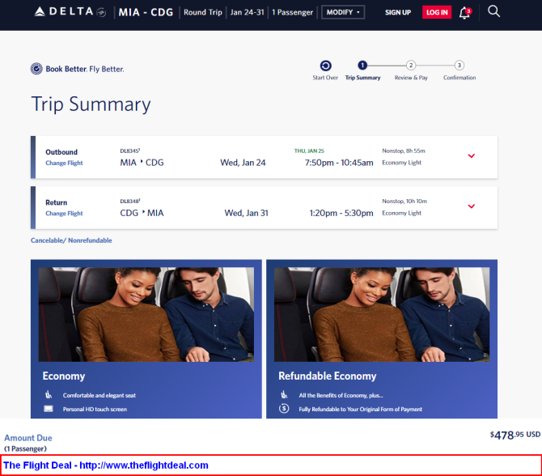Click THU, JAN 25 arrival date label
The width and height of the screenshot is (542, 476).
[x=309, y=151]
